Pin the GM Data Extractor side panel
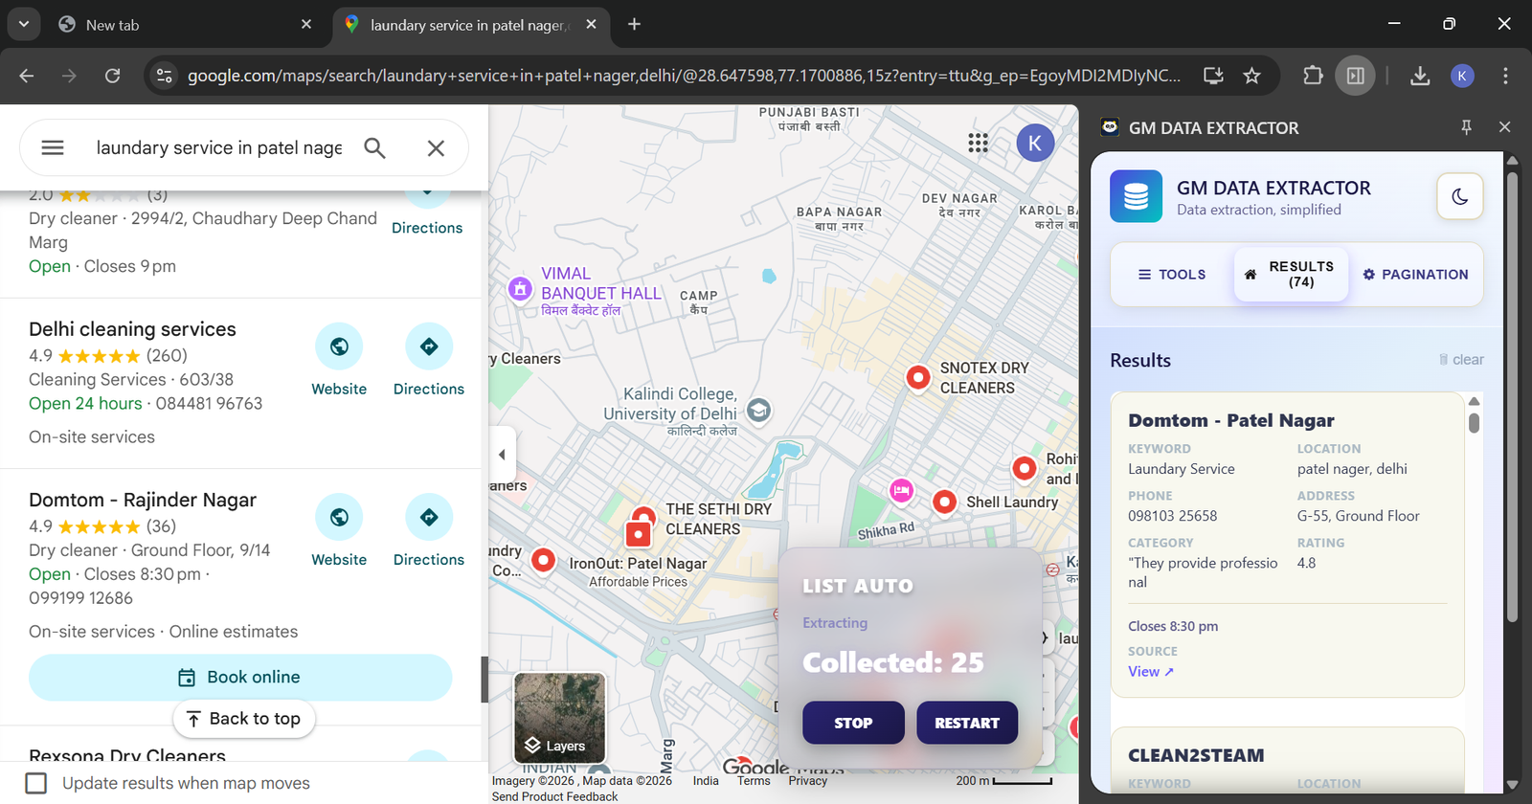Viewport: 1532px width, 804px height. (x=1466, y=127)
